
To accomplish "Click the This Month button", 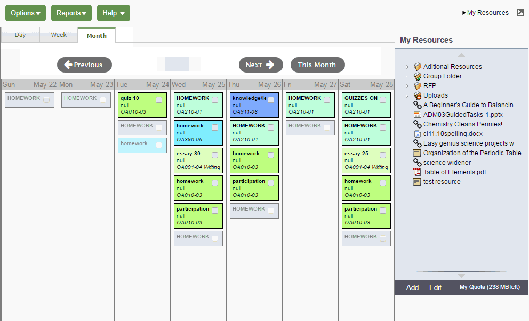I will point(317,65).
